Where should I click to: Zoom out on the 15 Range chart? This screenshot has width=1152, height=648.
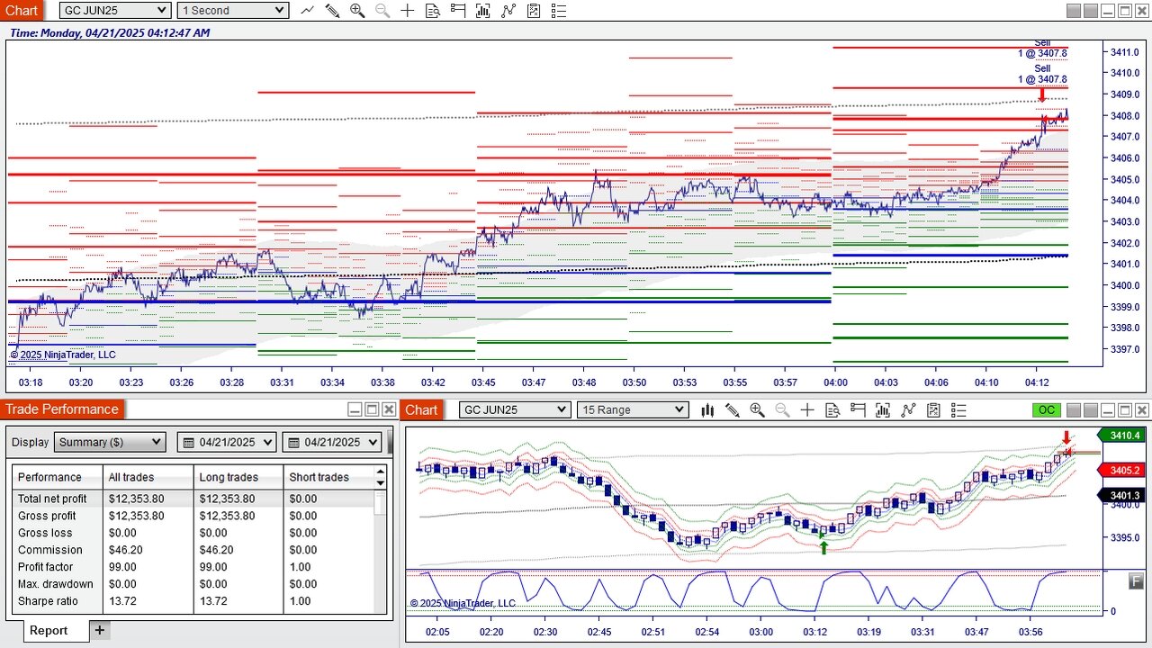click(782, 410)
